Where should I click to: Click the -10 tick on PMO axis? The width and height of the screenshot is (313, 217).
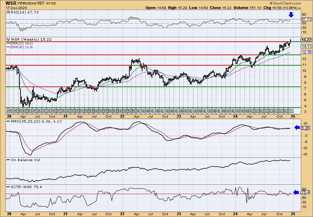click(x=304, y=148)
